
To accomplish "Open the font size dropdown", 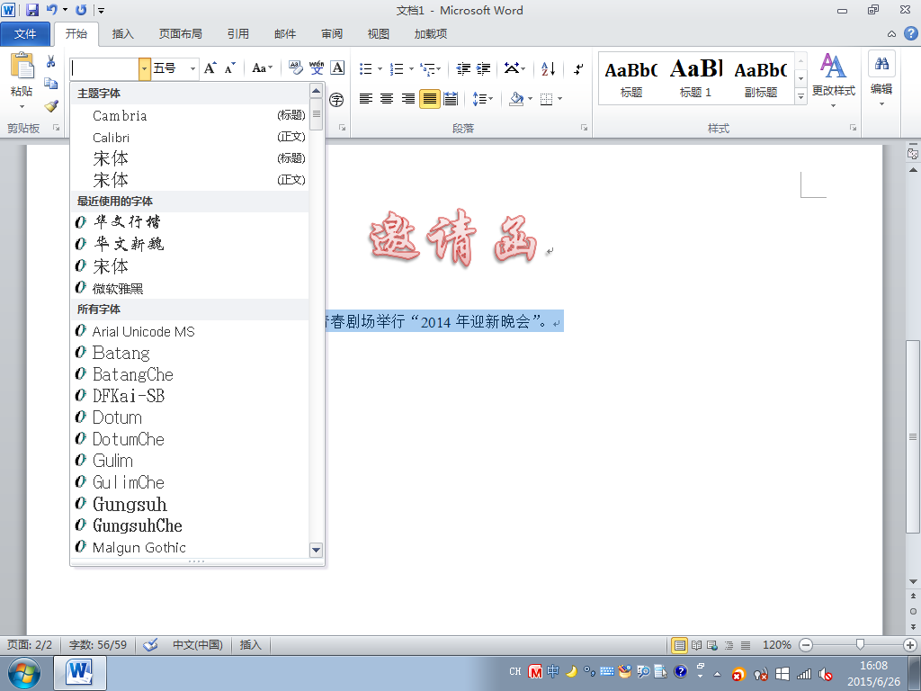I will (192, 68).
